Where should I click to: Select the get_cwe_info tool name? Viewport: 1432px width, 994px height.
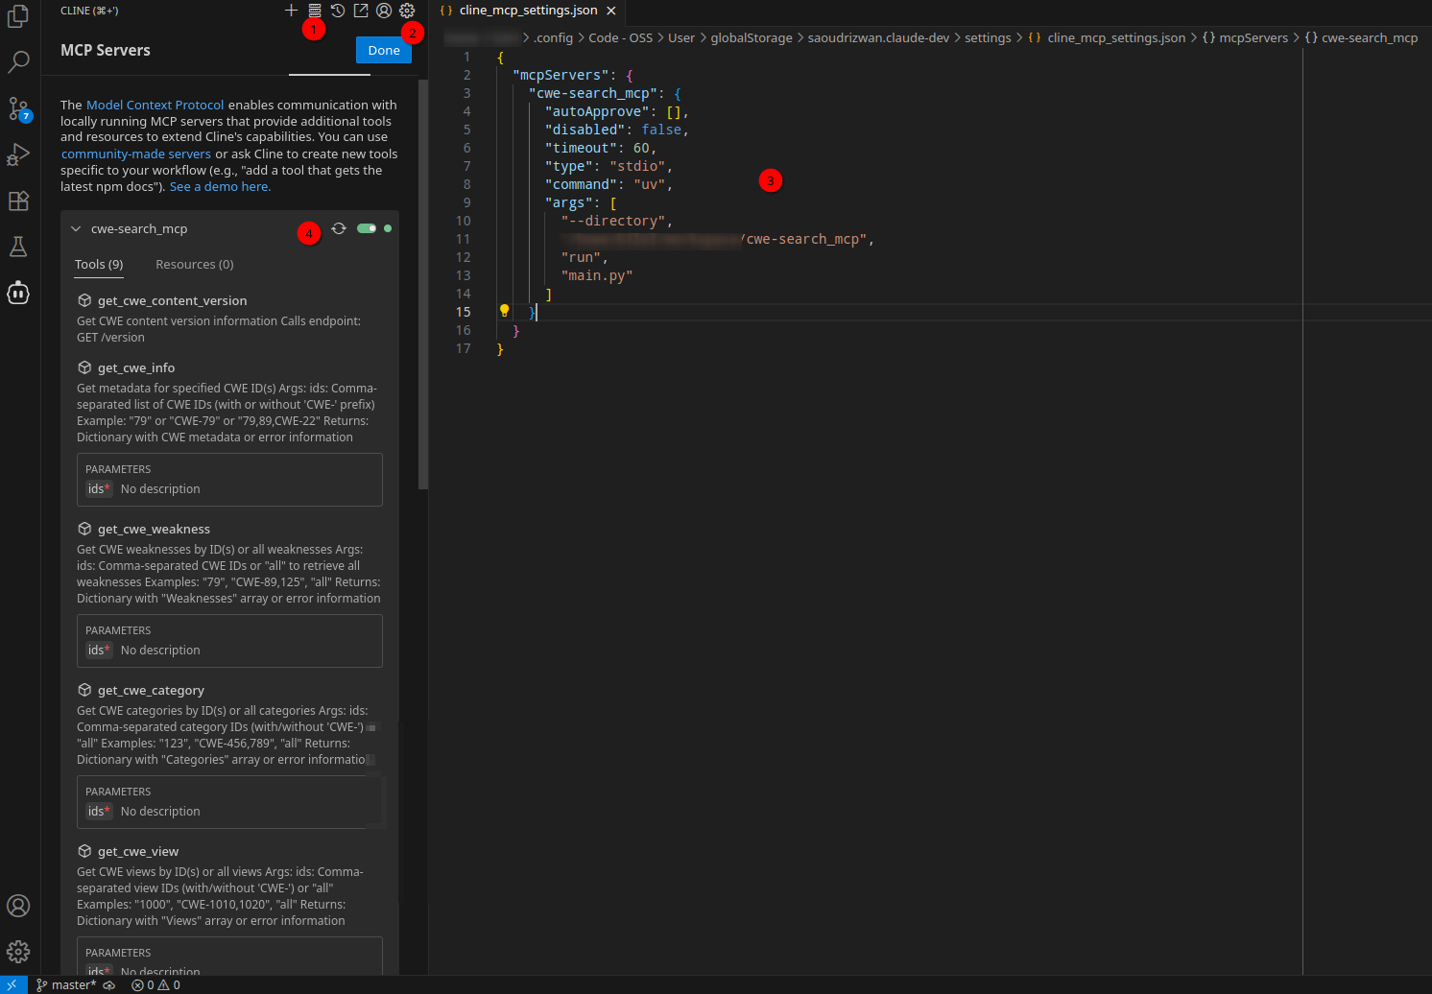tap(136, 368)
